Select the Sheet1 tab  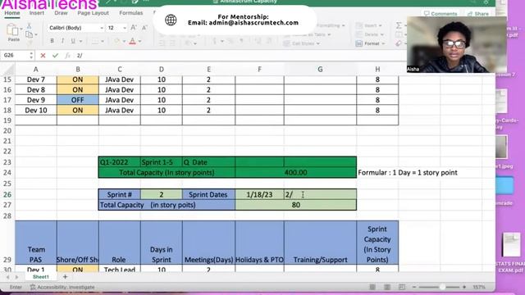[x=40, y=277]
